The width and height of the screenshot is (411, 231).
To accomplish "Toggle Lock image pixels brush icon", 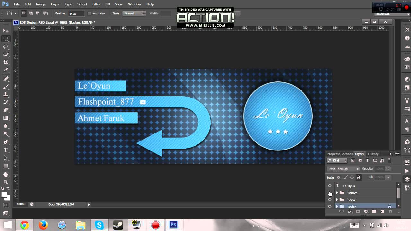I will point(345,177).
